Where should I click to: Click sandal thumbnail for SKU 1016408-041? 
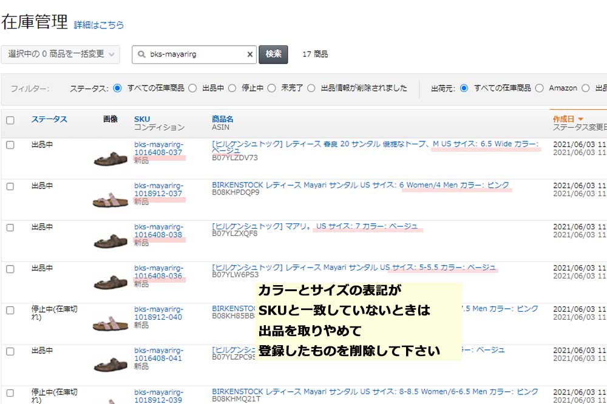[110, 365]
